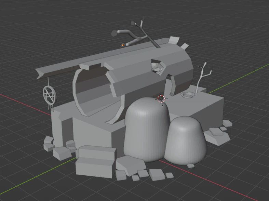Select the tiny pebble beside small capsule
The image size is (269, 201).
coord(191,166)
